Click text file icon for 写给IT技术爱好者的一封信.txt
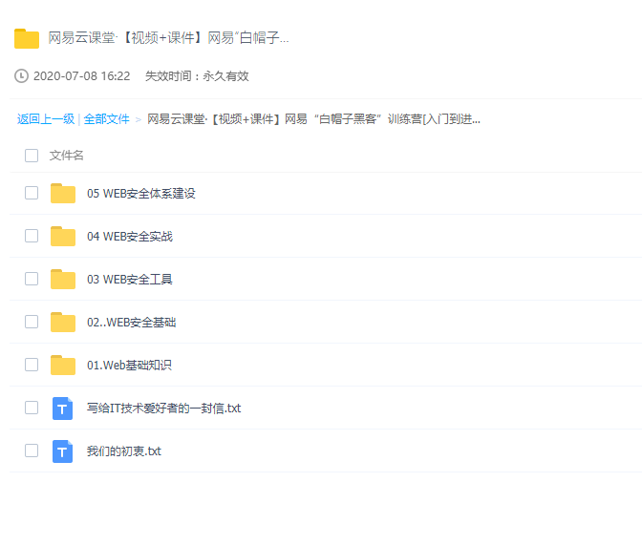Screen dimensions: 642x545 63,409
